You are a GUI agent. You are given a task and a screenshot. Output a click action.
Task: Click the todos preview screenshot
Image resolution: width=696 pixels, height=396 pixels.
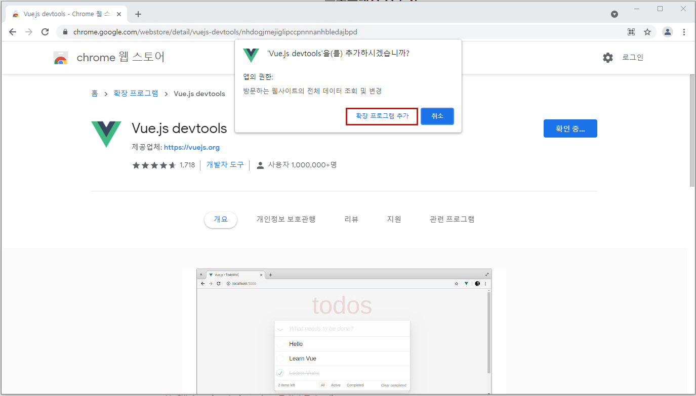344,331
